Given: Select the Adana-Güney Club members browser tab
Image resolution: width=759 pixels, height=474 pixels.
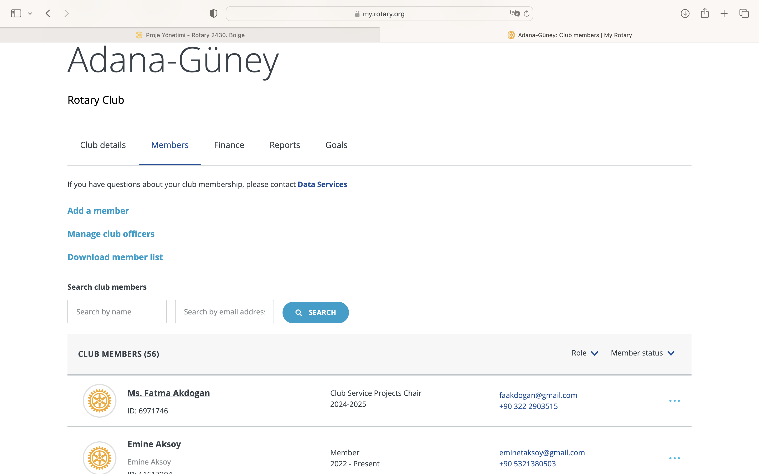Looking at the screenshot, I should coord(569,35).
